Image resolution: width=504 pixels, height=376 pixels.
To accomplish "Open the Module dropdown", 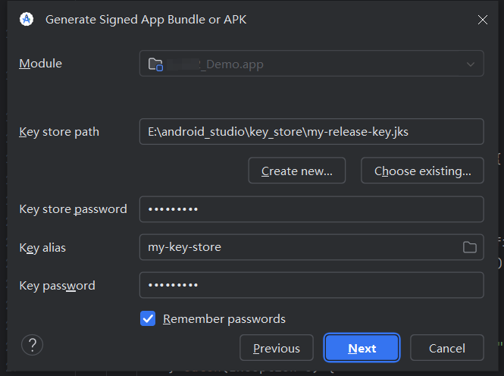I will (x=311, y=64).
